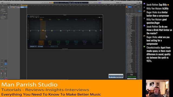Click Roger Hicks' limiter versus compressor message
The height and width of the screenshot is (97, 173).
[158, 14]
